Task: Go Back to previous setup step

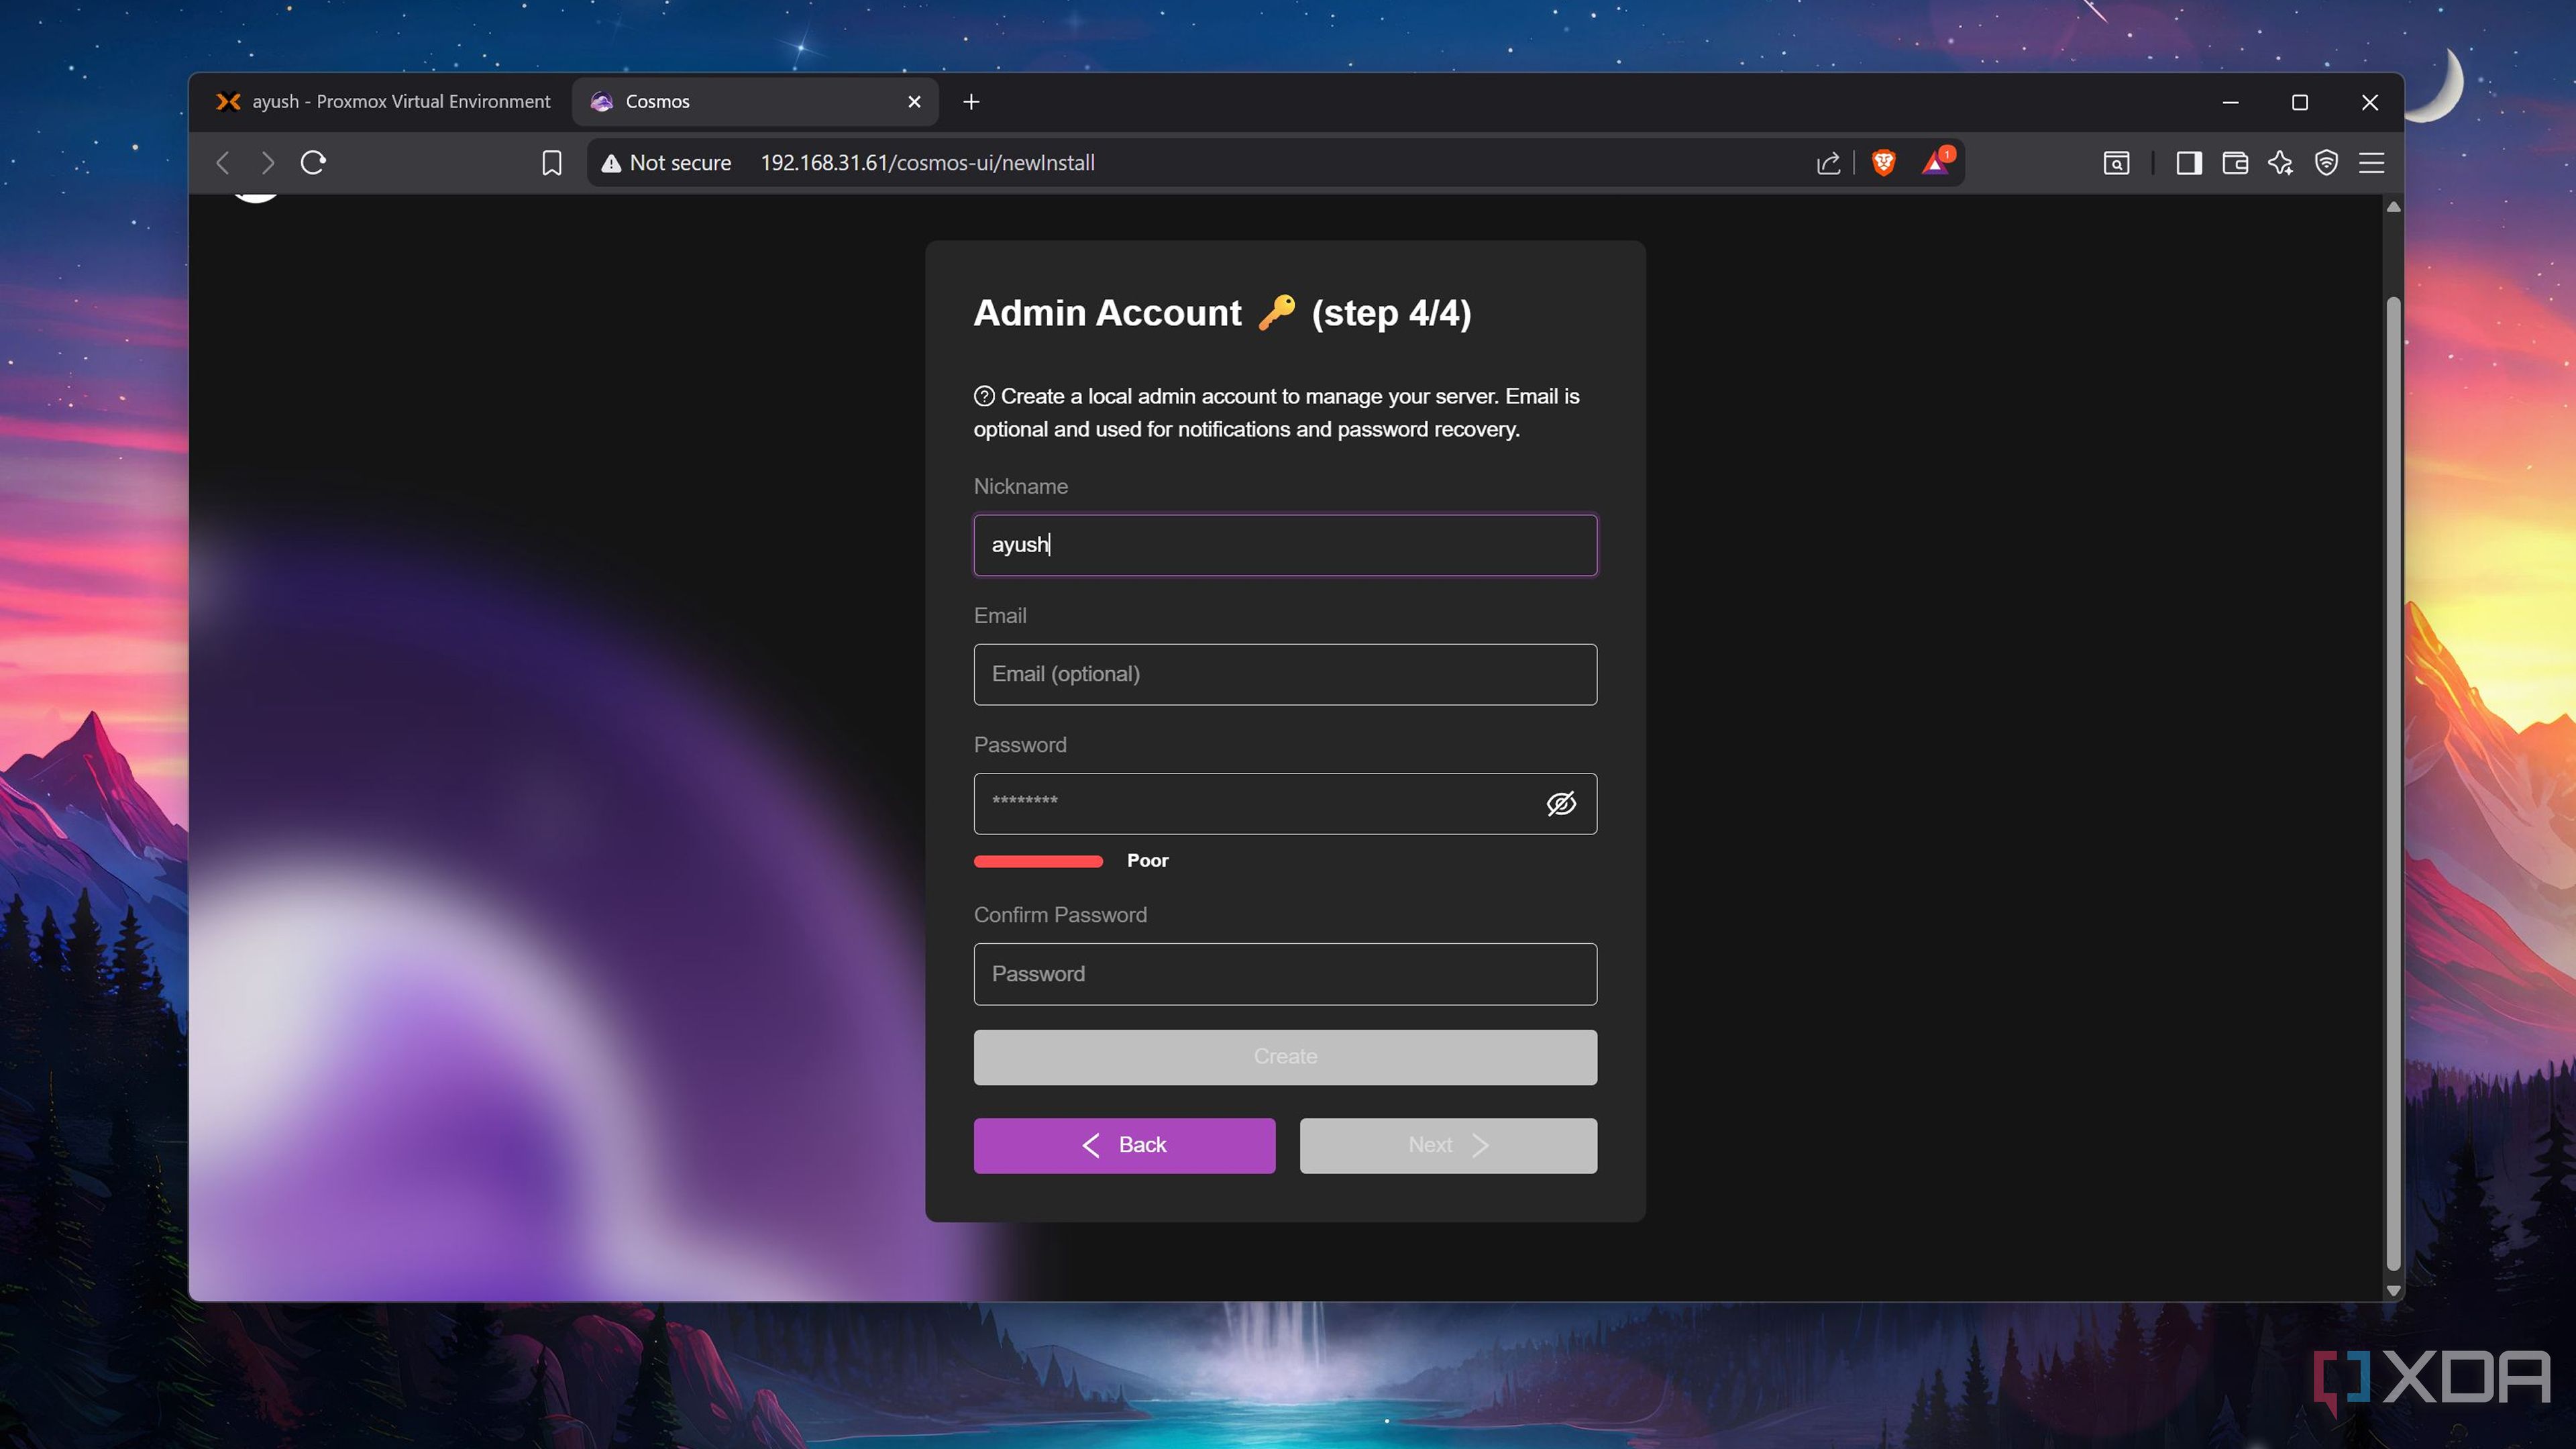Action: [x=1124, y=1145]
